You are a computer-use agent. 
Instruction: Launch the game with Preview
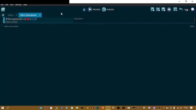(94, 9)
